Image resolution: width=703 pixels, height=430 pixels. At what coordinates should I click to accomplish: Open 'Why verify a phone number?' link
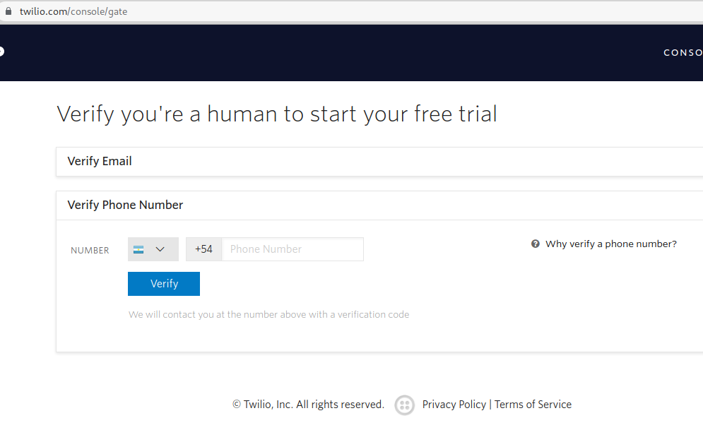(x=610, y=244)
